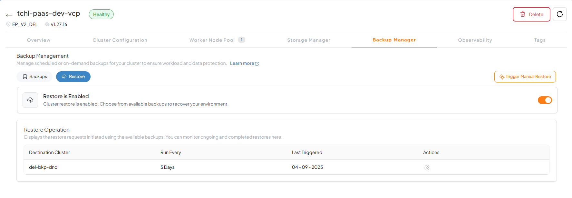Turn off the Restore is Enabled toggle
The image size is (572, 198).
pyautogui.click(x=545, y=100)
